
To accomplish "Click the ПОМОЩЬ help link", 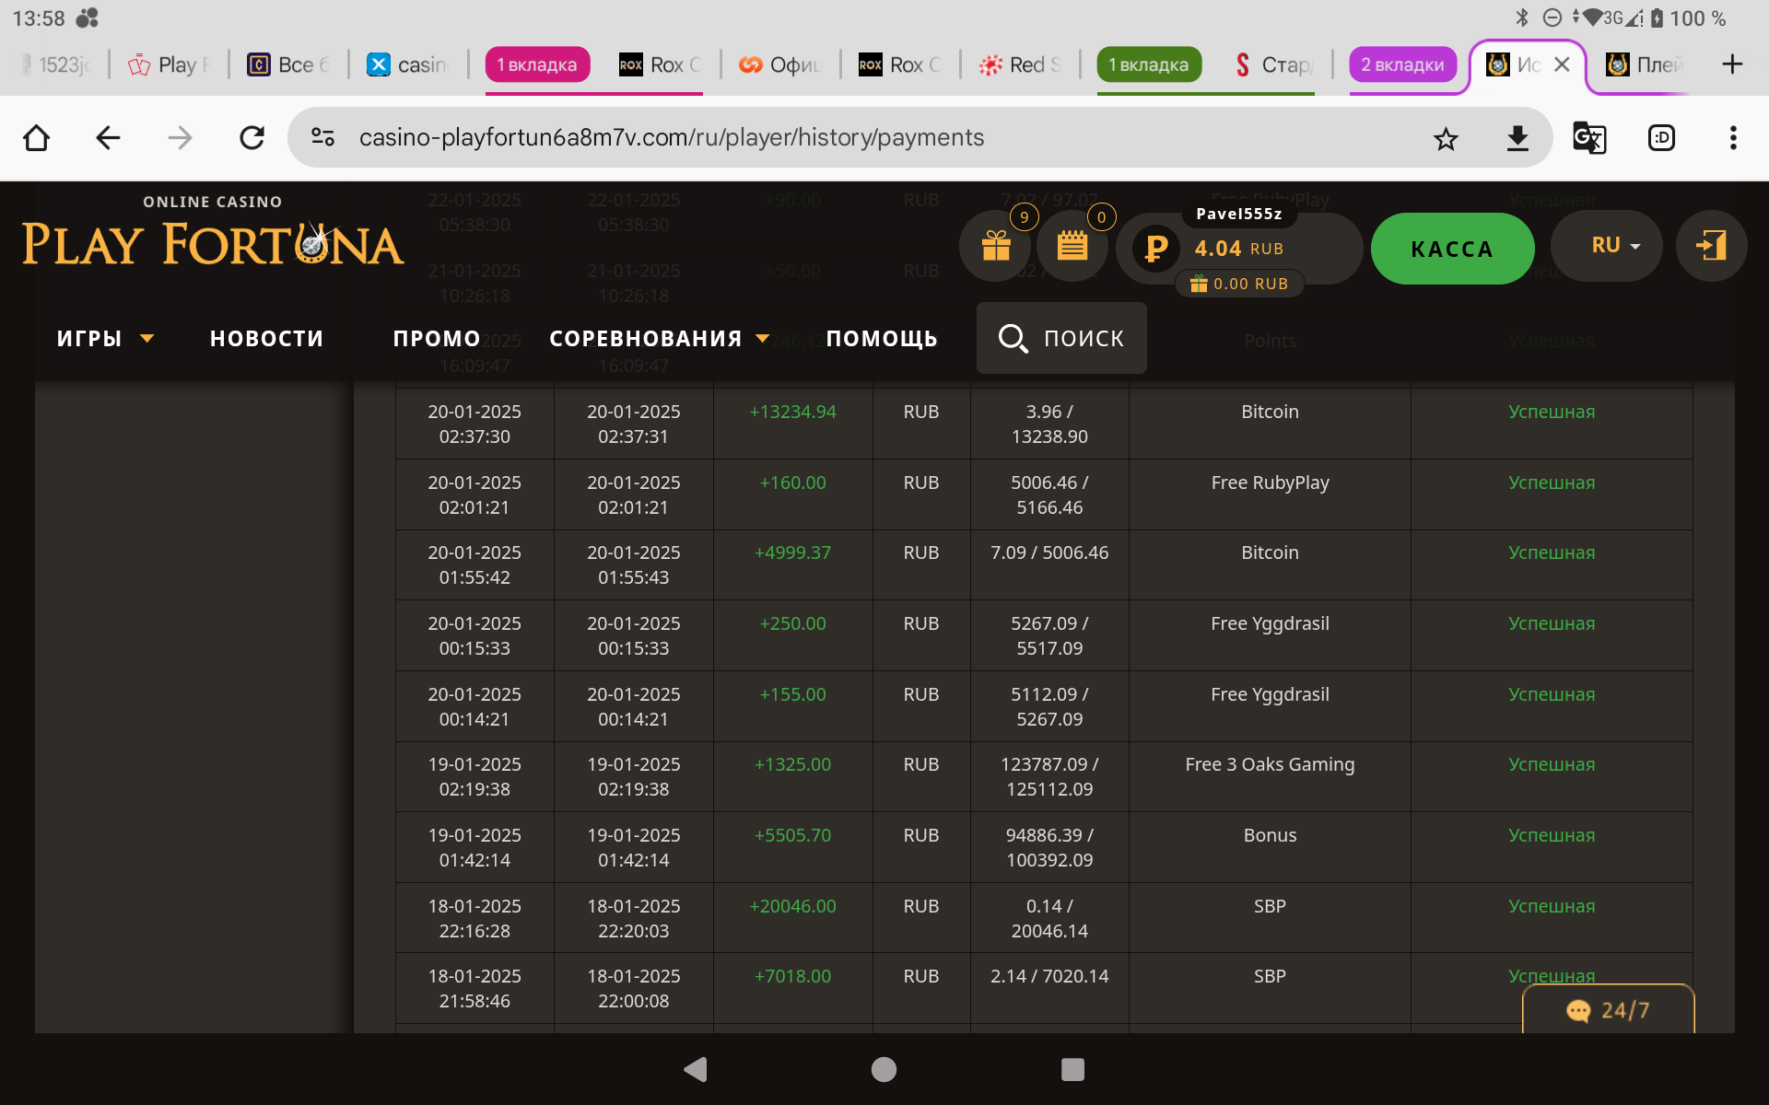I will pyautogui.click(x=882, y=339).
